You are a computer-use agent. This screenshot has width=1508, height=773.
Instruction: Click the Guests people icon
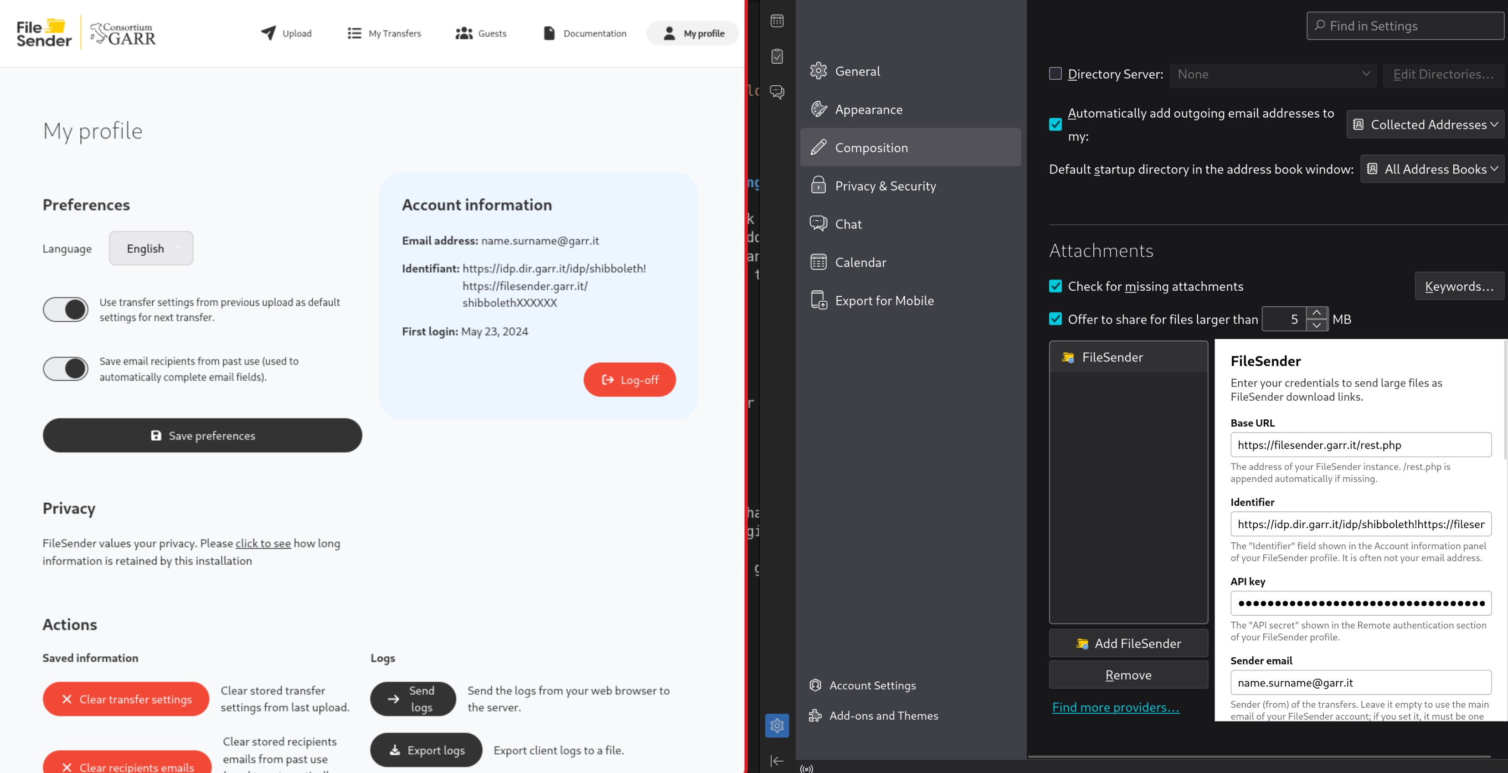(463, 33)
